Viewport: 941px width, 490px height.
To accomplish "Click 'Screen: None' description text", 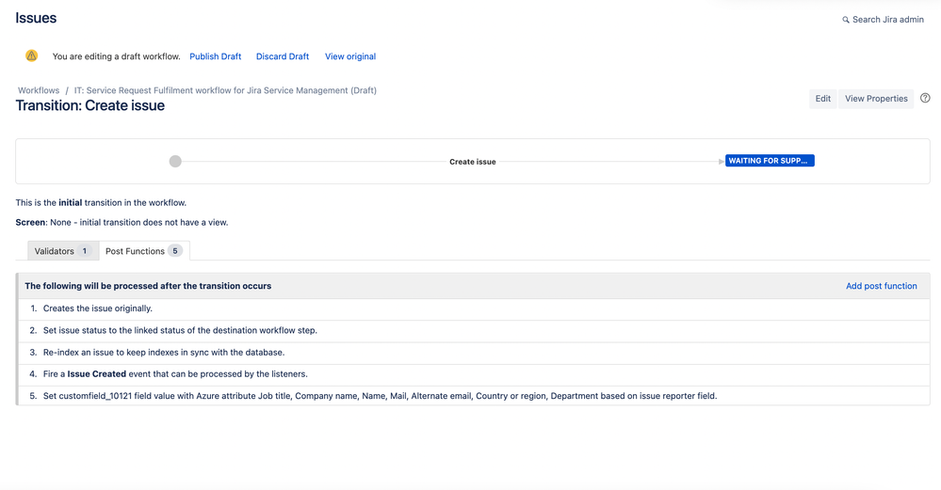I will (x=122, y=222).
